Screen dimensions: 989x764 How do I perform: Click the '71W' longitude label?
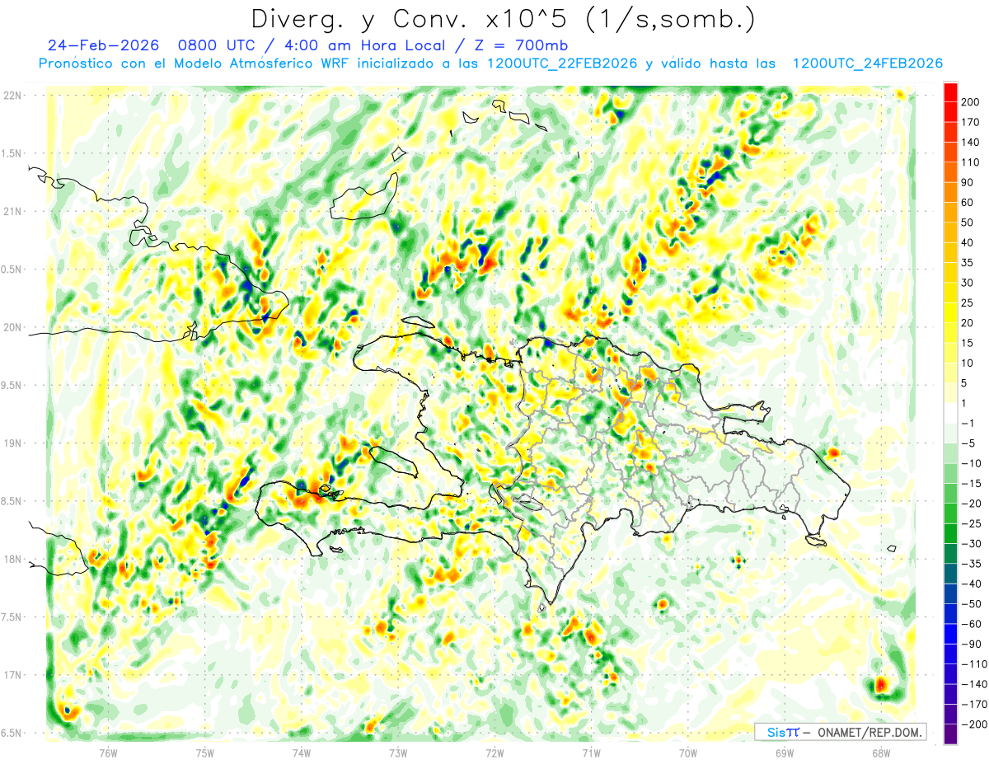pos(591,752)
